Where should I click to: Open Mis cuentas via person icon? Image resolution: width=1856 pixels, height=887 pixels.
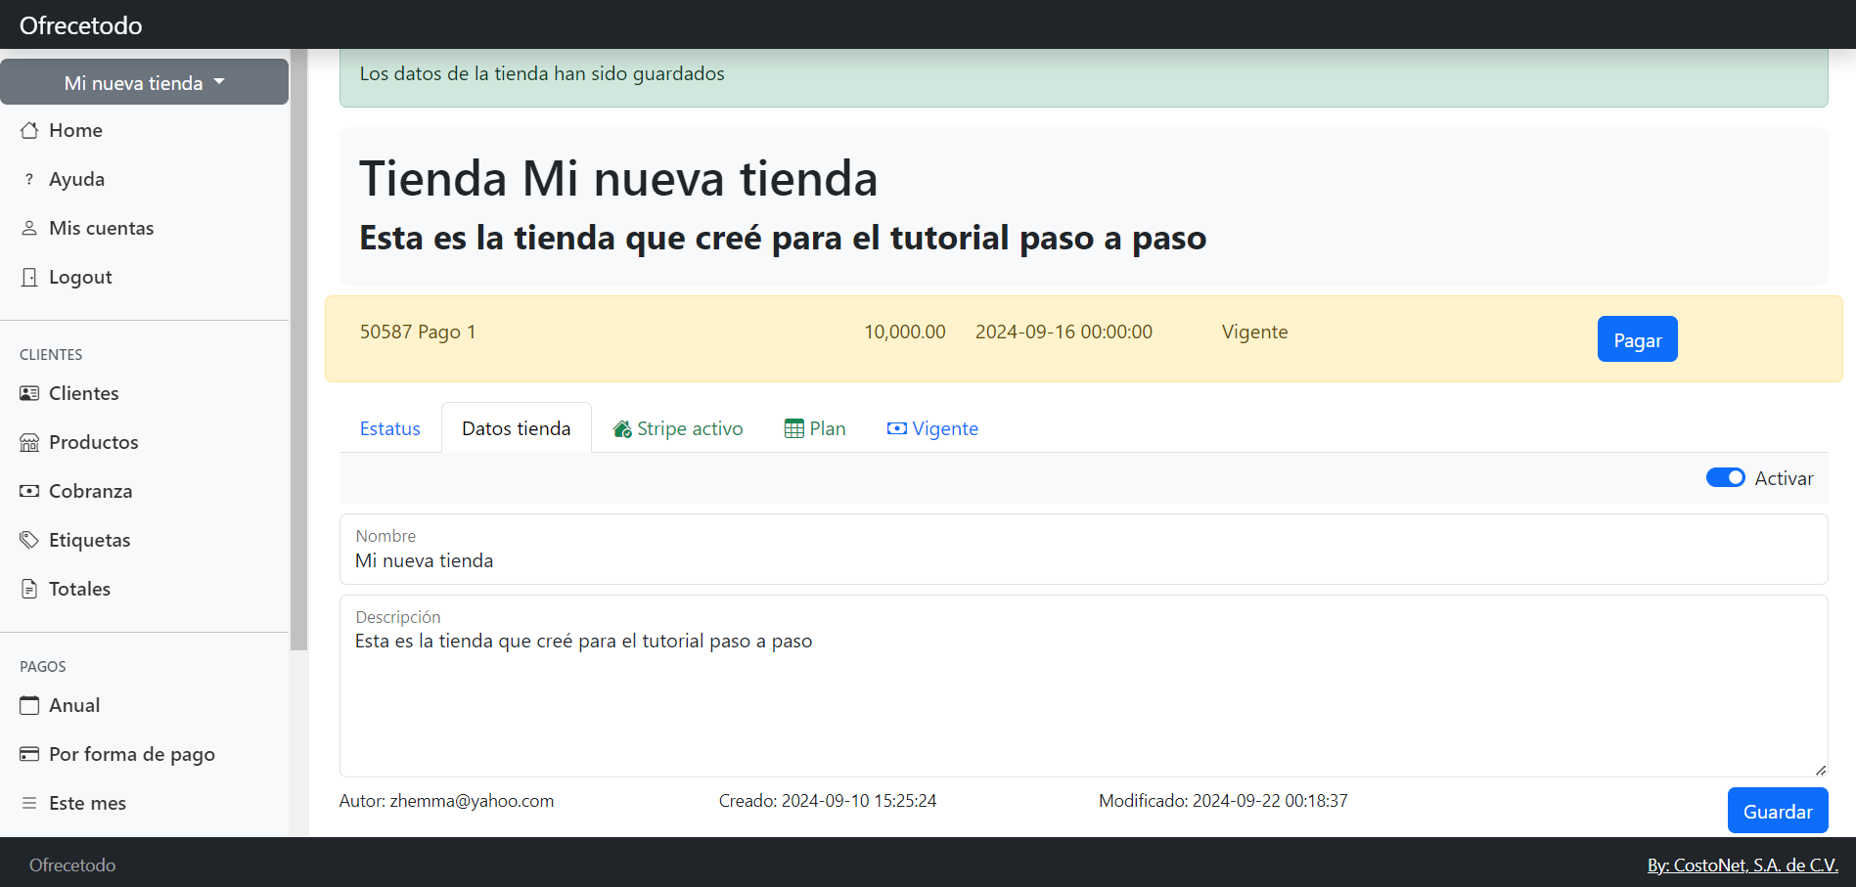coord(29,228)
